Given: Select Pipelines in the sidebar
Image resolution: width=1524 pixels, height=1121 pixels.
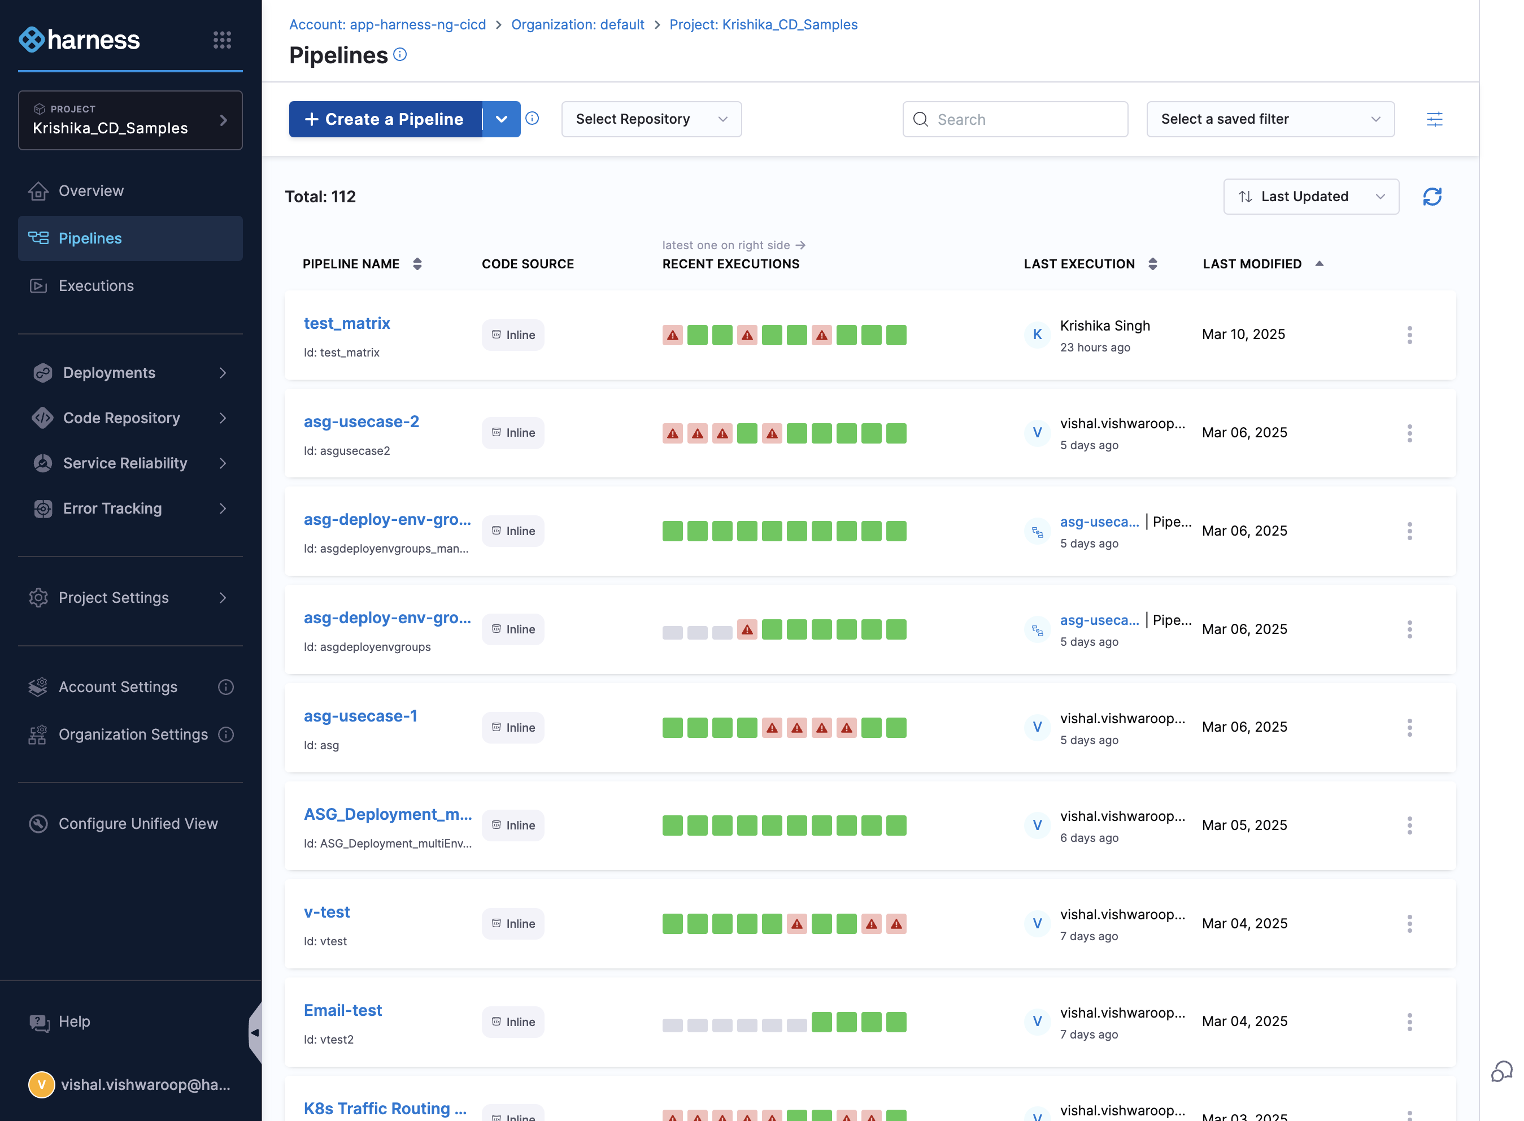Looking at the screenshot, I should pyautogui.click(x=130, y=238).
